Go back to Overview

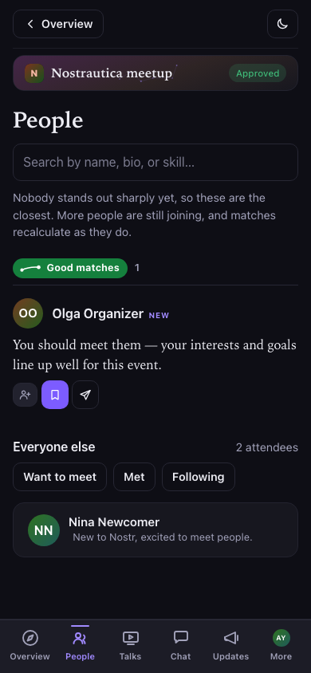pos(58,24)
